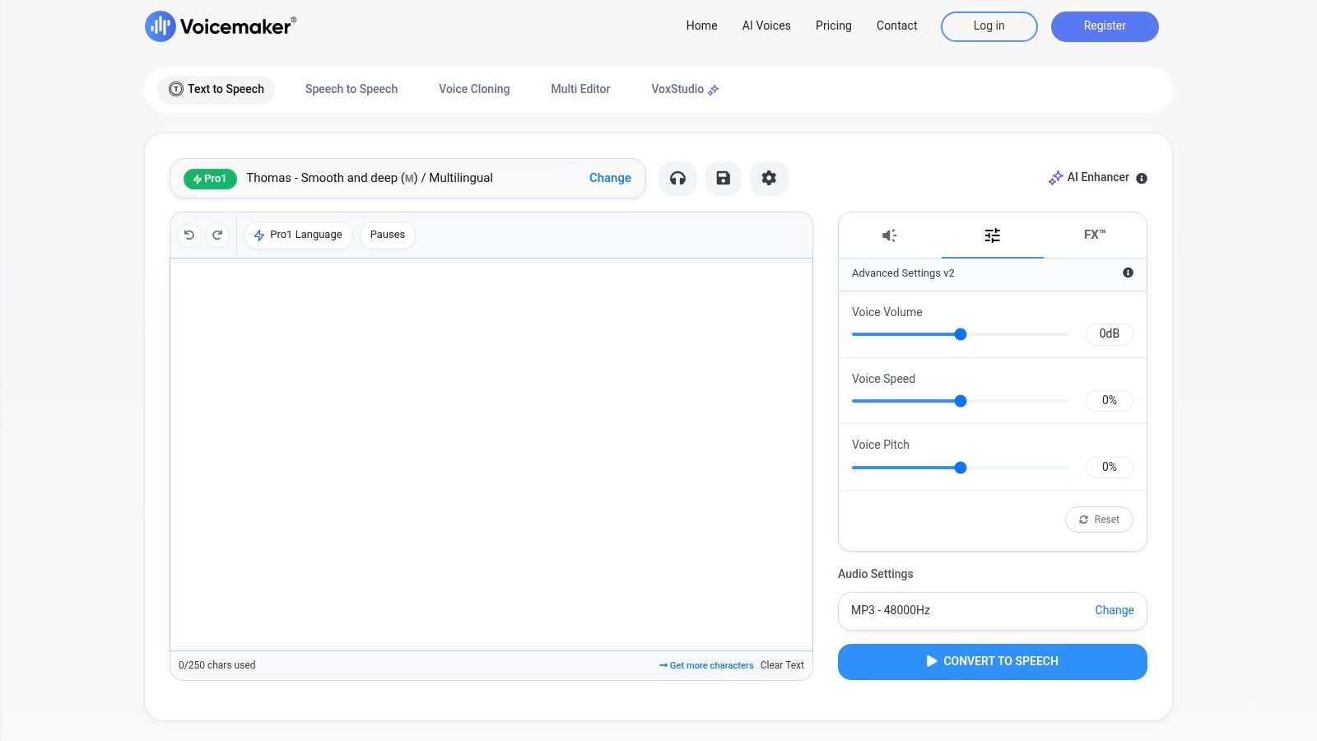Click the save floppy disk icon
The height and width of the screenshot is (741, 1317).
tap(723, 178)
